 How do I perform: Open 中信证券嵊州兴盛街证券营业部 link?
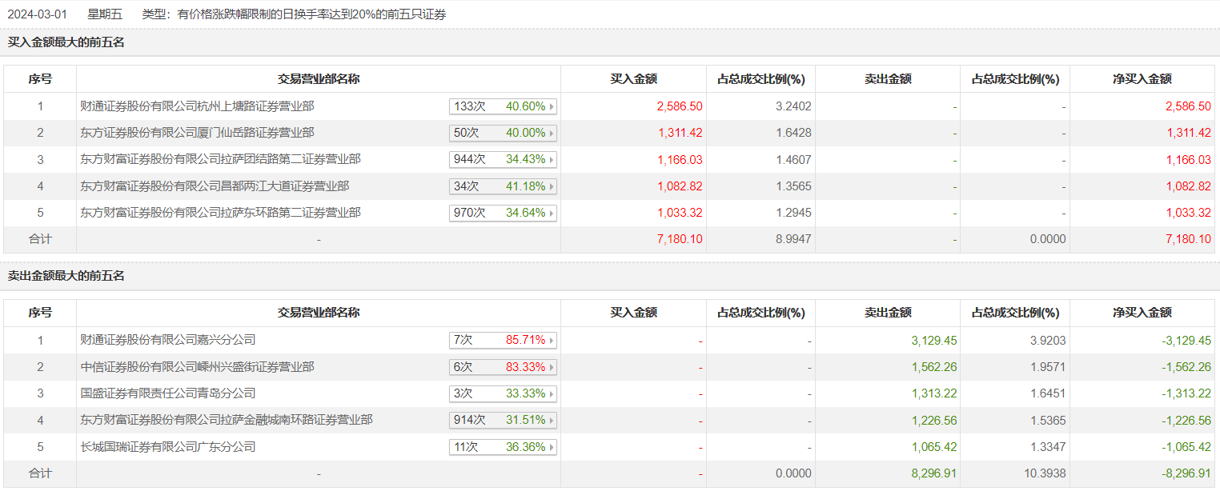point(197,367)
